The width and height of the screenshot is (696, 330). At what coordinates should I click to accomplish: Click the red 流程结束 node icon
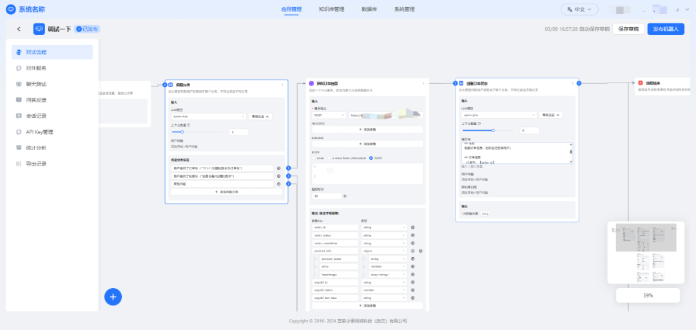coord(641,83)
